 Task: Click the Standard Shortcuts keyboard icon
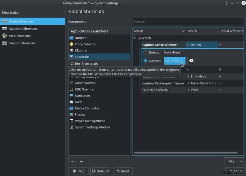coord(4,29)
